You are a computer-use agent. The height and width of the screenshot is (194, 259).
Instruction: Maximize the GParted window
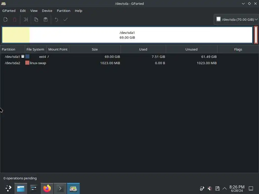pos(249,4)
